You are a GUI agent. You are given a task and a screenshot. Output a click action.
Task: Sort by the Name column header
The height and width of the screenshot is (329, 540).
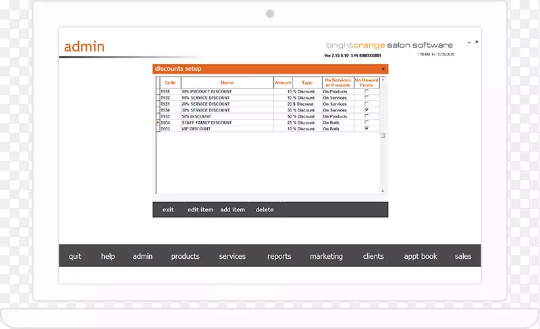click(x=227, y=83)
